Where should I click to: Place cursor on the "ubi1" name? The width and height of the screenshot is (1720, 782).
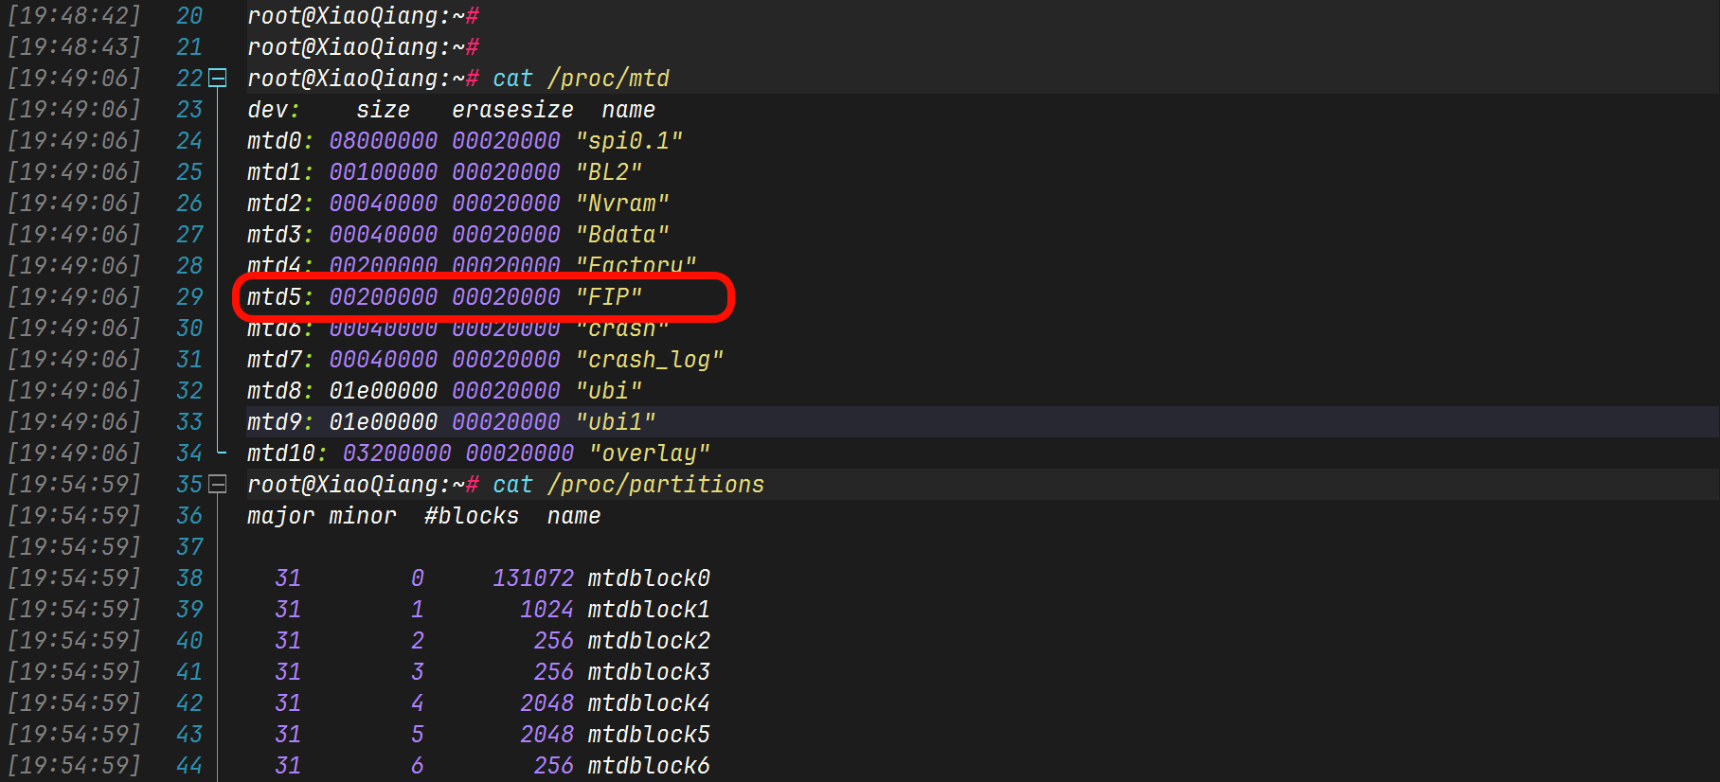pos(616,422)
